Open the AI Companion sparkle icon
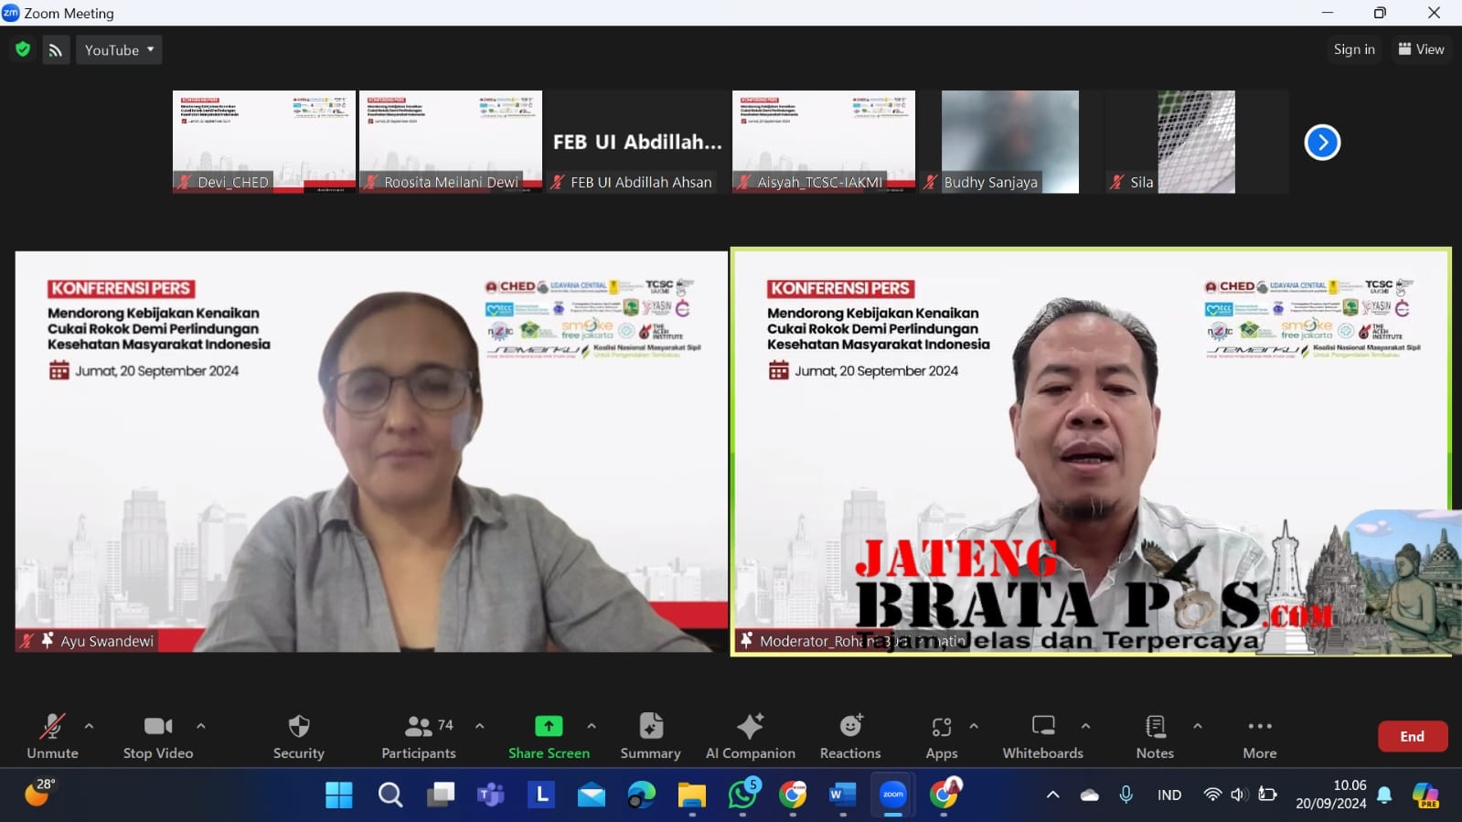 [750, 727]
